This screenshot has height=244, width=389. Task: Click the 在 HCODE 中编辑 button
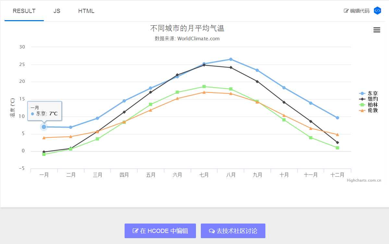160,231
